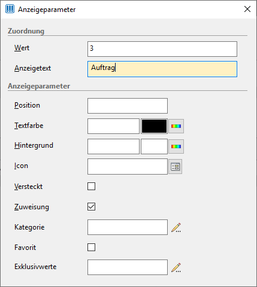
Task: Click the Hintergrund value text field
Action: [x=113, y=146]
